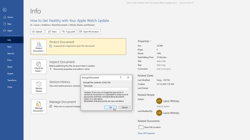
Task: Click Add an author
Action: point(163,107)
